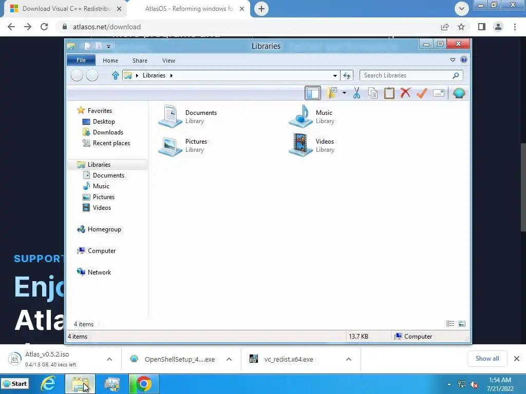Image resolution: width=526 pixels, height=394 pixels.
Task: Select the Pictures library icon
Action: point(171,146)
